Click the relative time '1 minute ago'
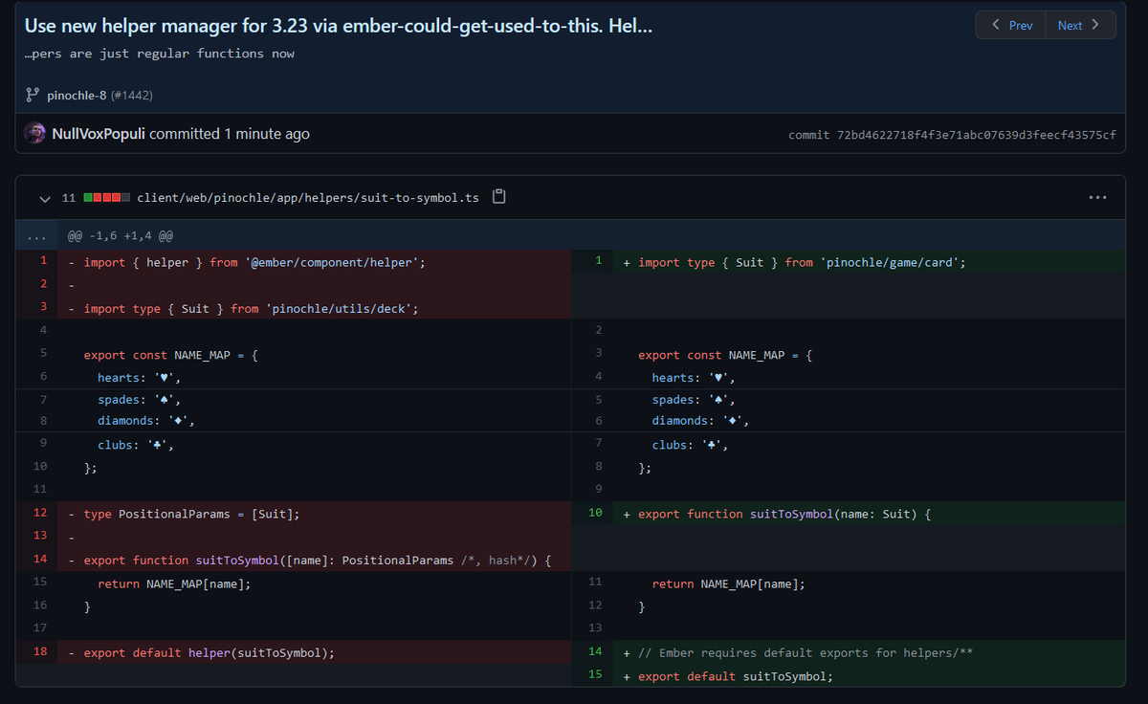The image size is (1148, 704). click(x=267, y=134)
